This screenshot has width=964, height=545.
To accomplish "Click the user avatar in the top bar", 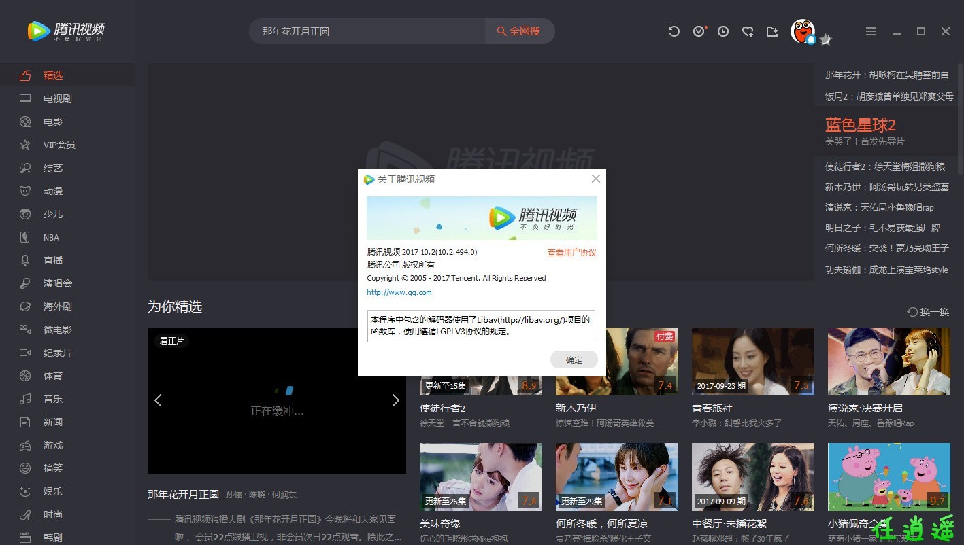I will click(x=803, y=31).
